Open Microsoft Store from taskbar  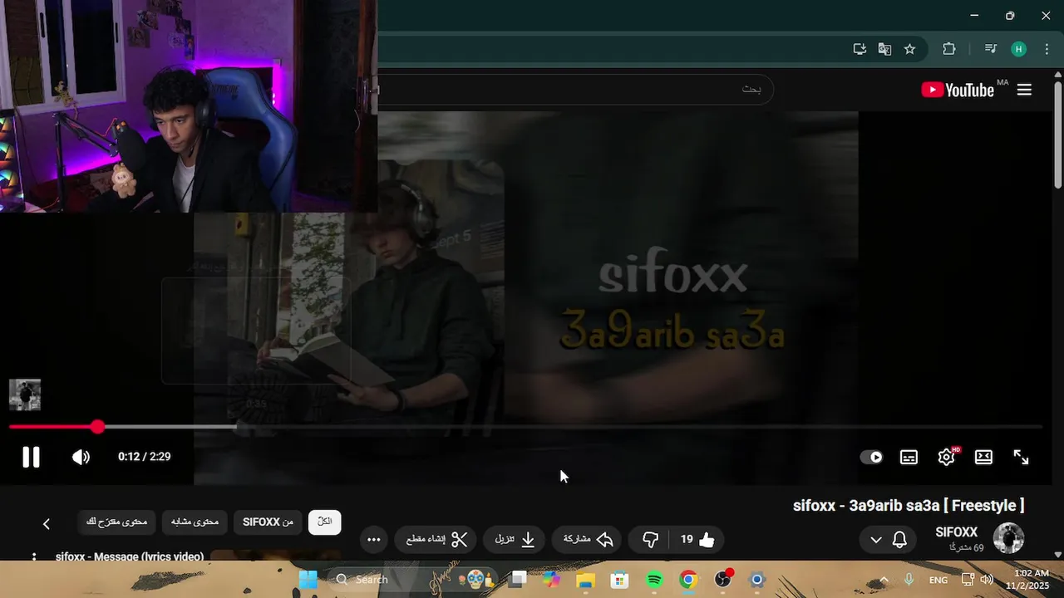[620, 580]
